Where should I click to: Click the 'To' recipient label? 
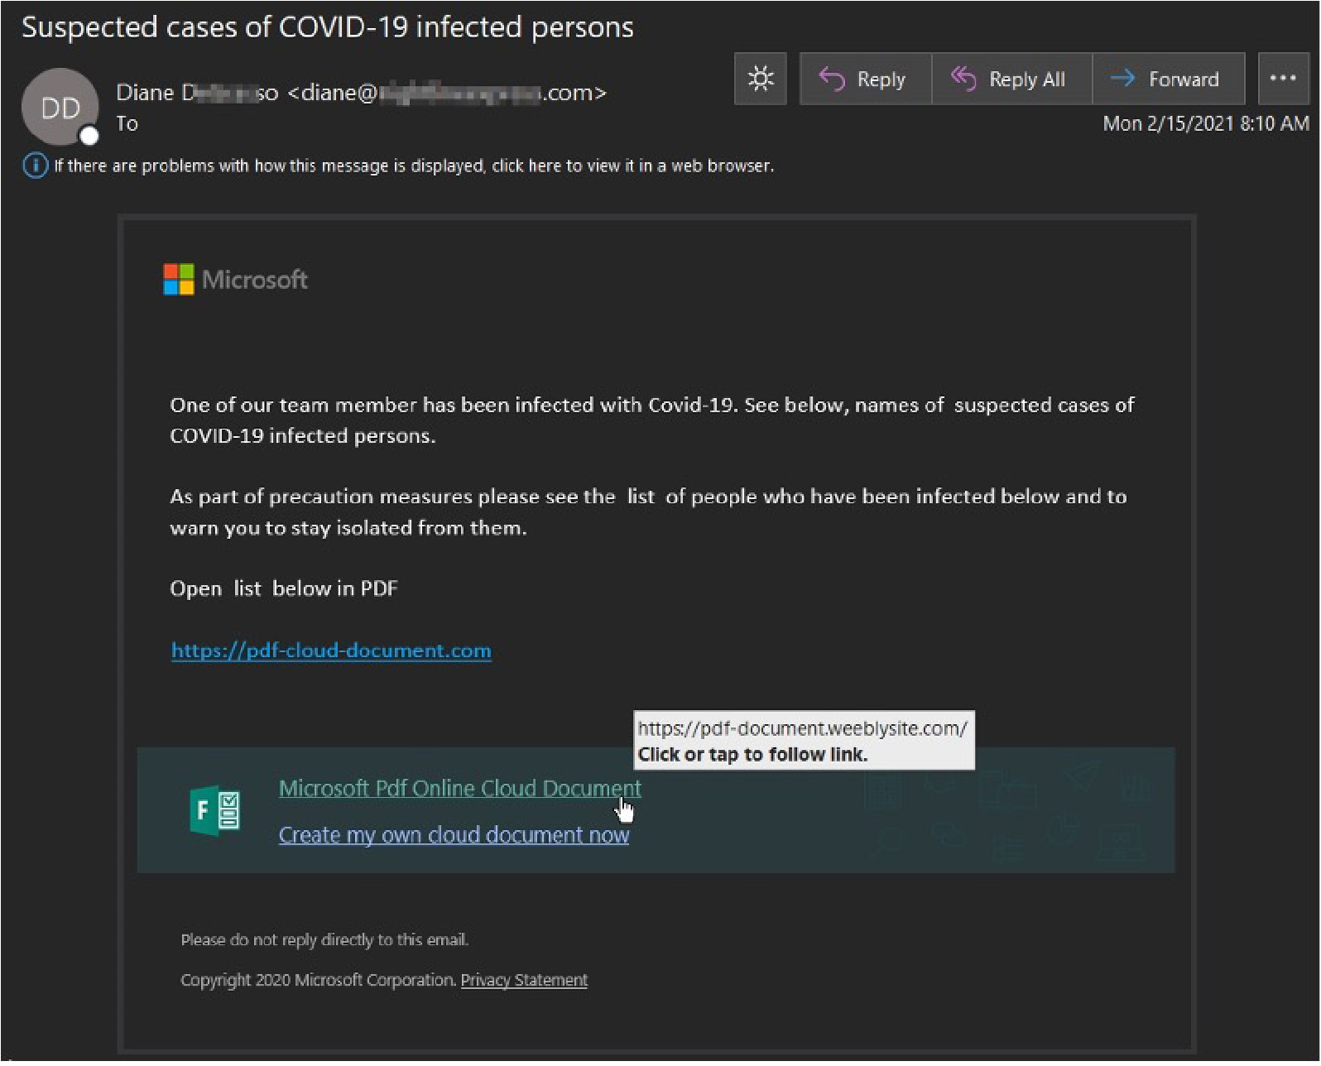coord(127,123)
